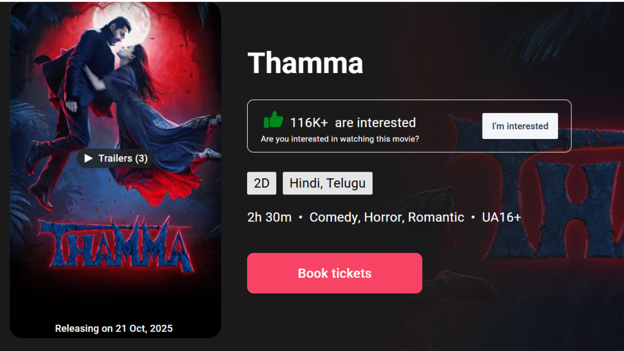Click the 'Are you interested' question text
Viewport: 624px width, 351px height.
[x=340, y=139]
